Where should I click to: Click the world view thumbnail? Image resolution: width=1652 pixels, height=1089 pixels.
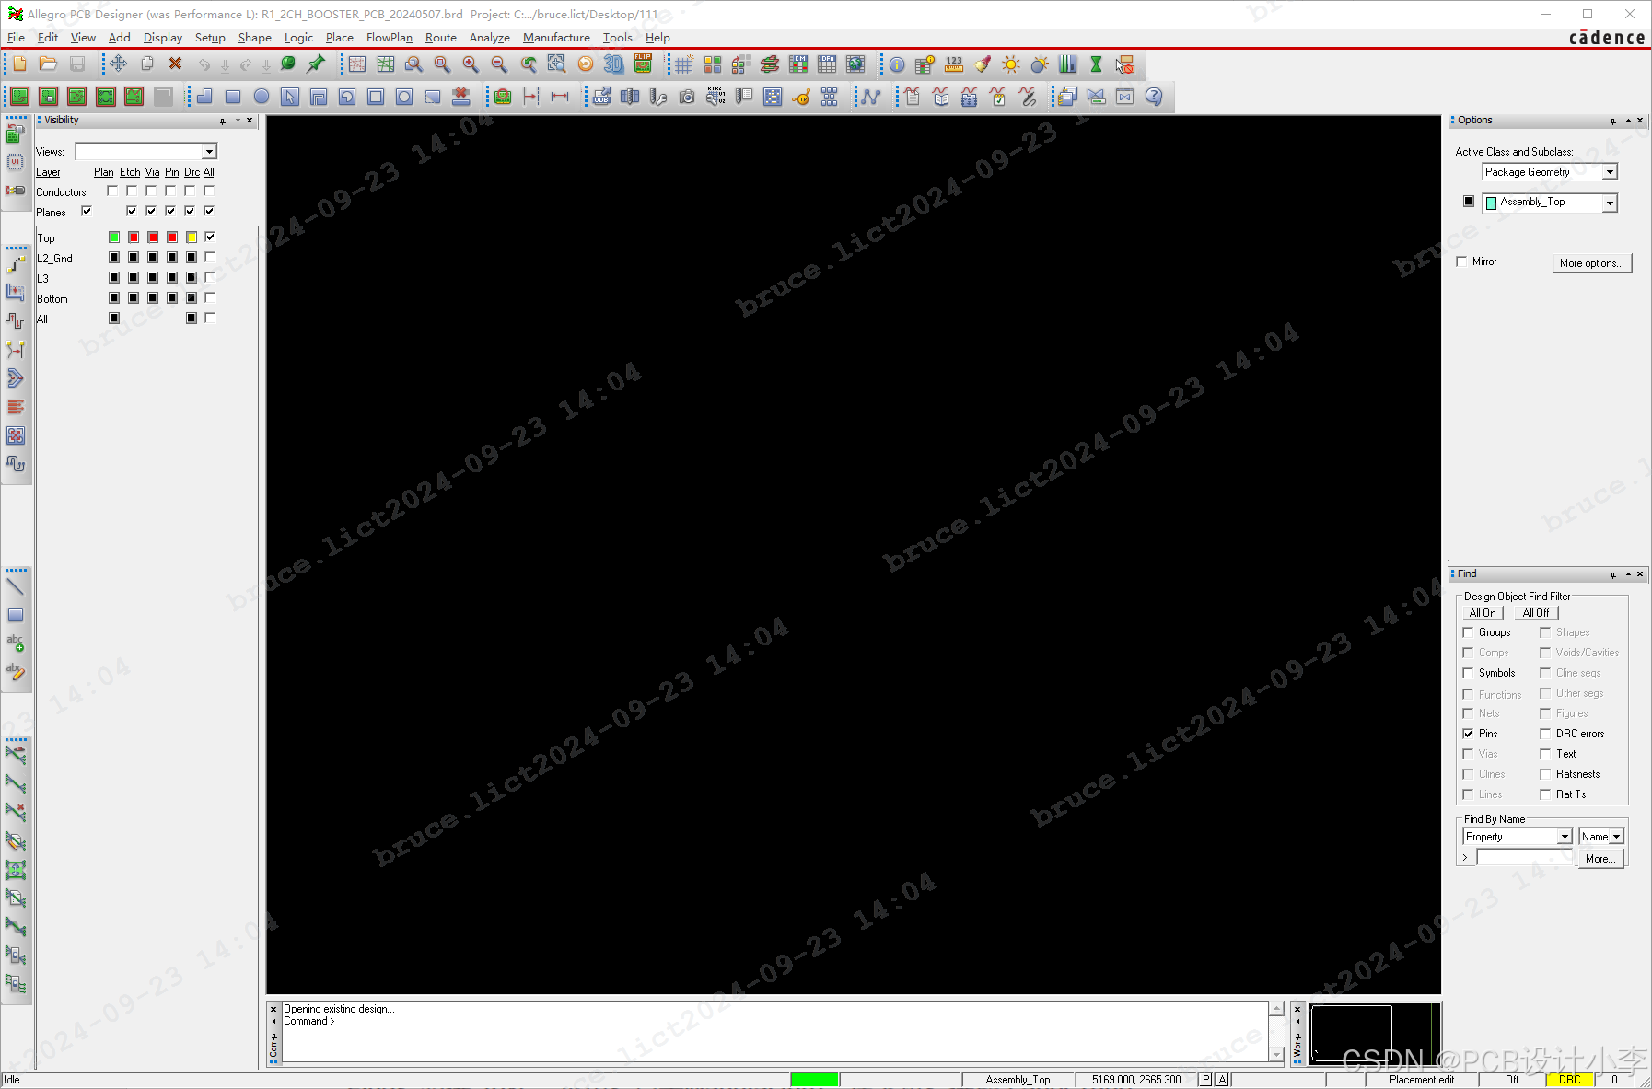click(1374, 1035)
